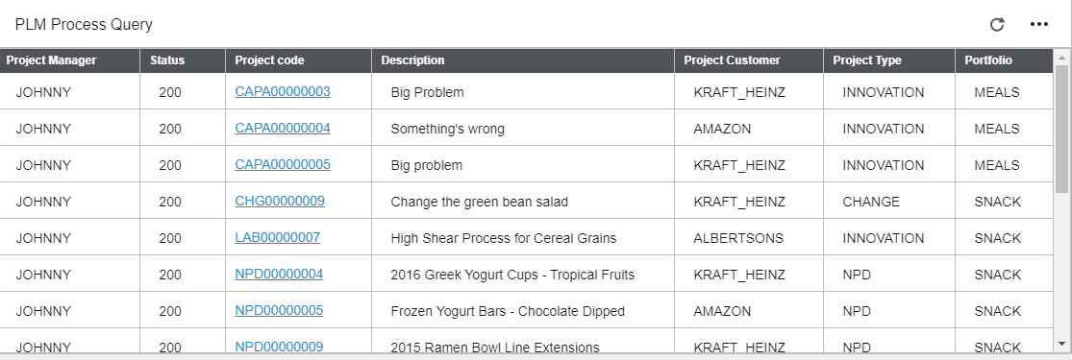
Task: Open project link NPD00000009
Action: (x=279, y=347)
